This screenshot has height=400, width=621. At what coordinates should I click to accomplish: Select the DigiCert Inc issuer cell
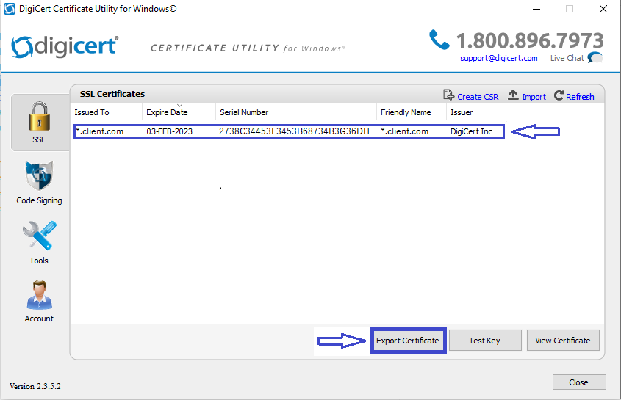click(471, 131)
